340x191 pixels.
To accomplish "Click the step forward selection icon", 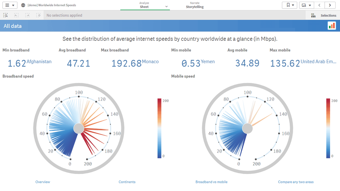I will (x=28, y=15).
